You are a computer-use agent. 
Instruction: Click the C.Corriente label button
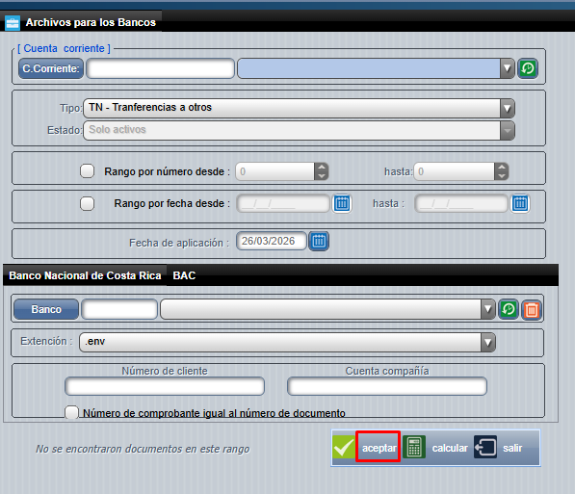(51, 68)
